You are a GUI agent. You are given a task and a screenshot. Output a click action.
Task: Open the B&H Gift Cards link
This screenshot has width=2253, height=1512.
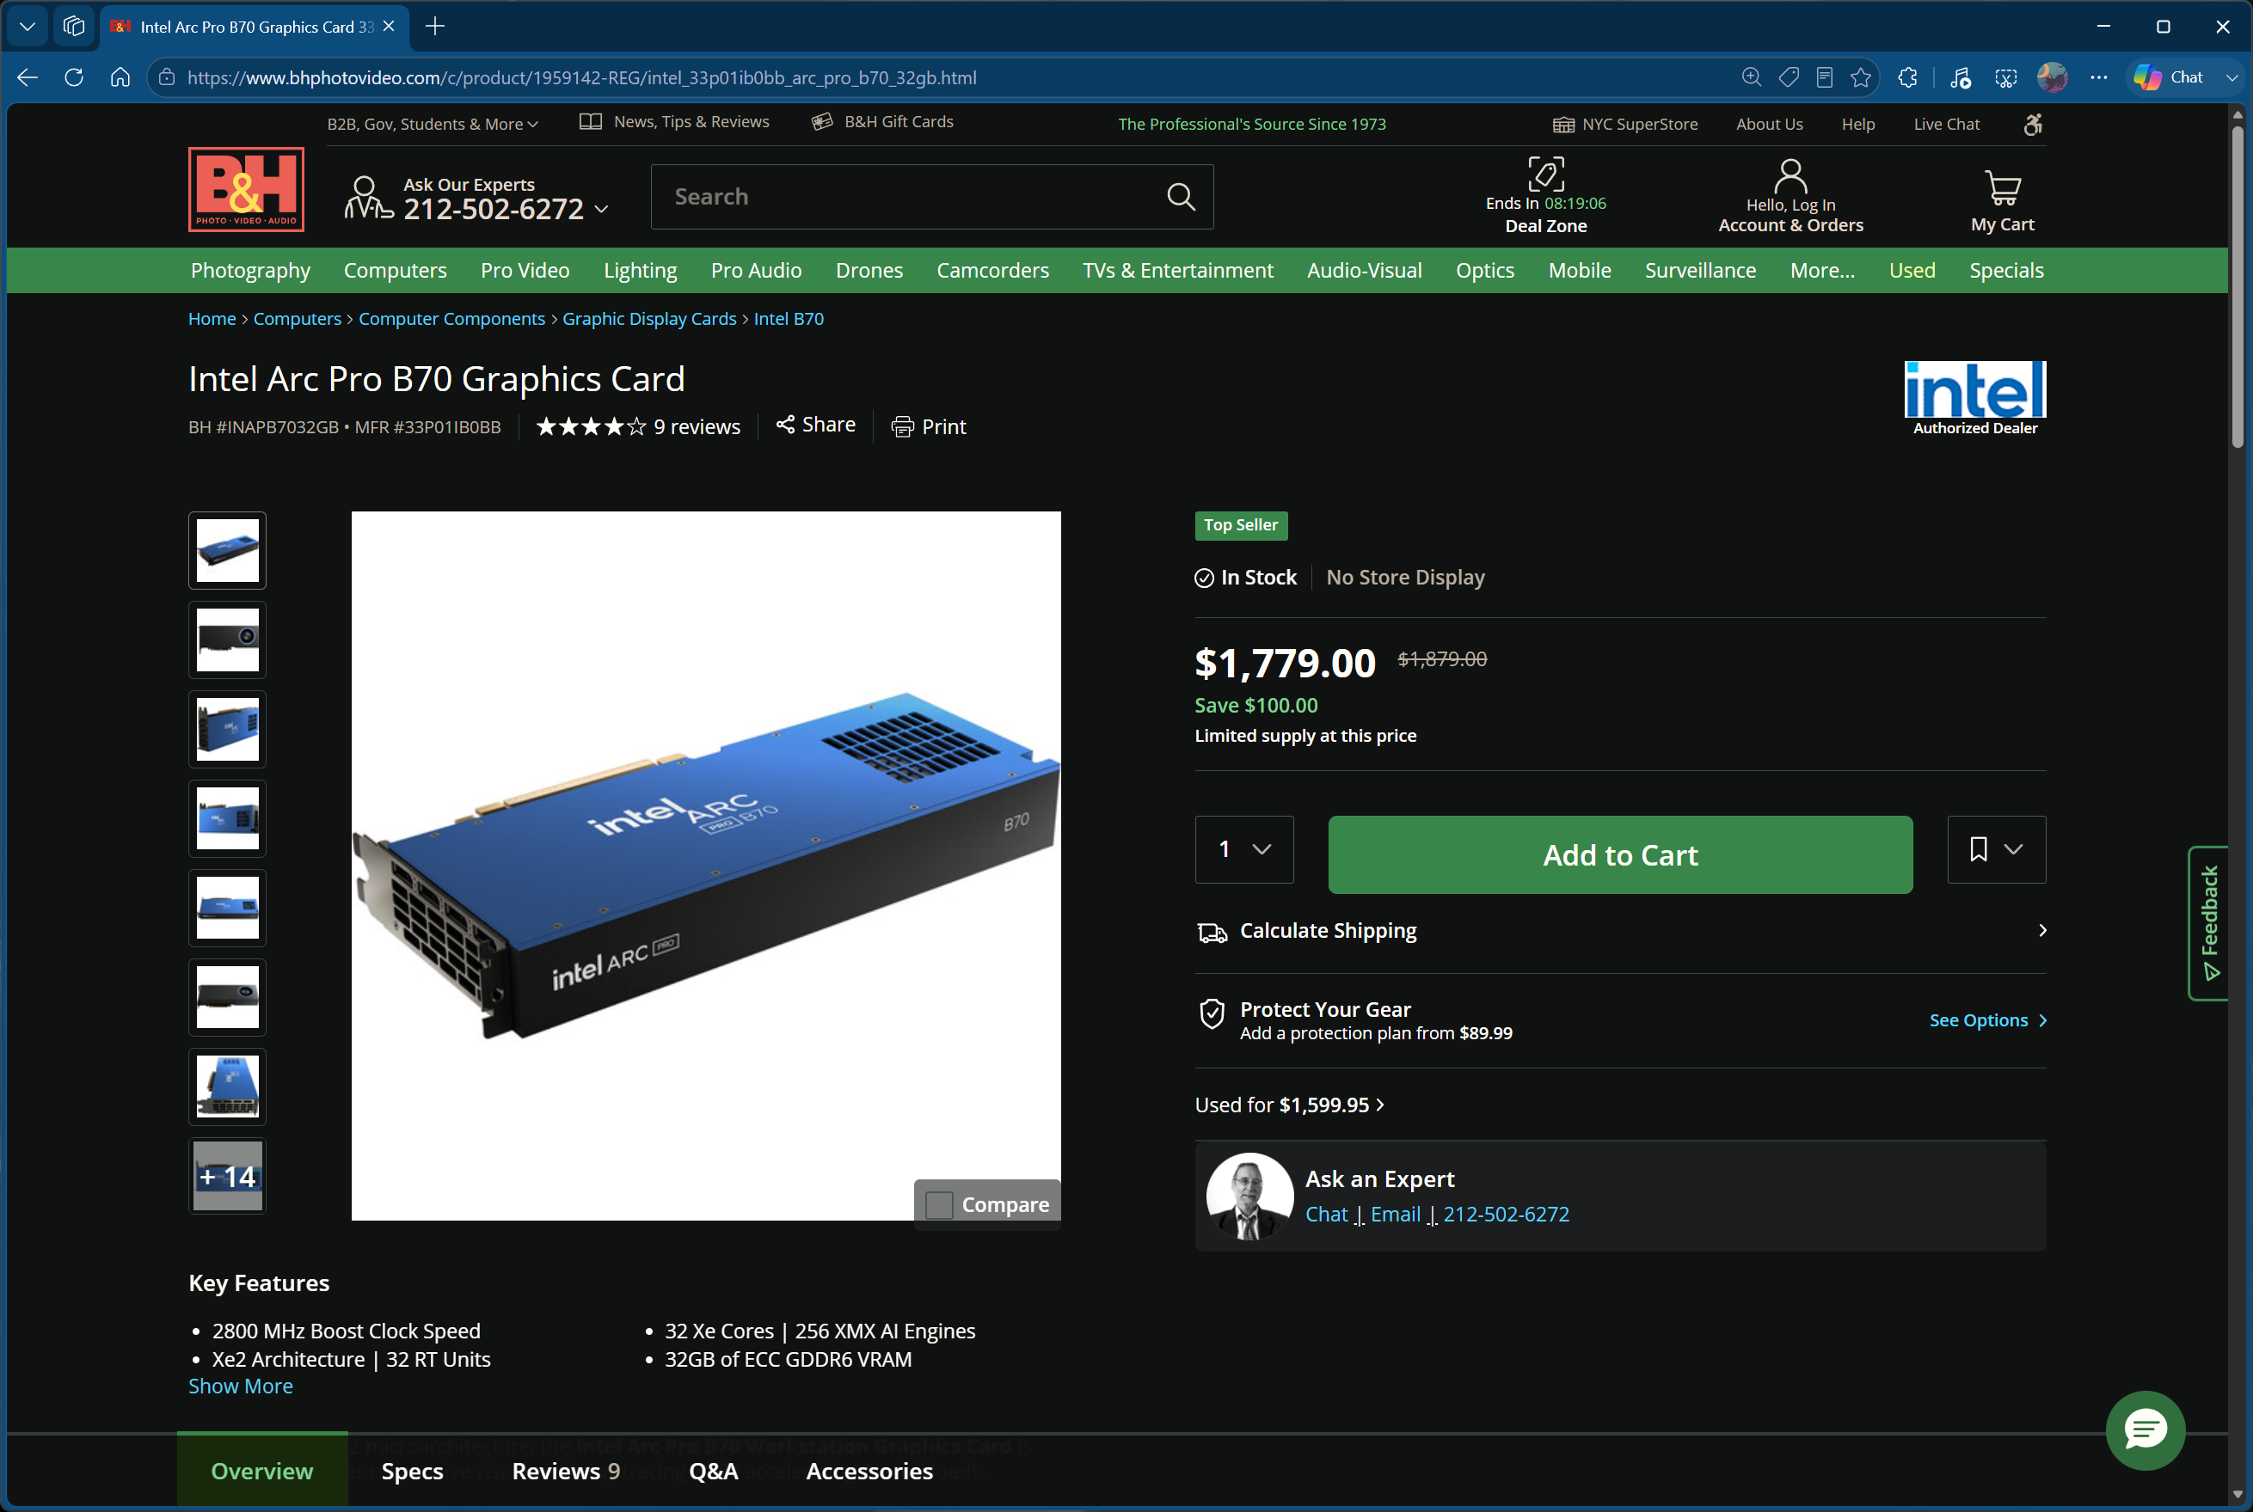(x=882, y=121)
